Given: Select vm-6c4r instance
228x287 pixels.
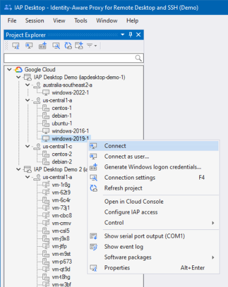Looking at the screenshot, I should tap(61, 200).
